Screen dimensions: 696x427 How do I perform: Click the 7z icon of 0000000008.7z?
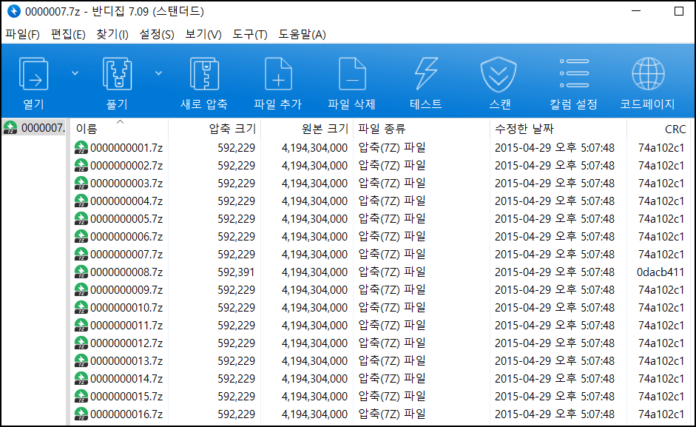coord(81,272)
